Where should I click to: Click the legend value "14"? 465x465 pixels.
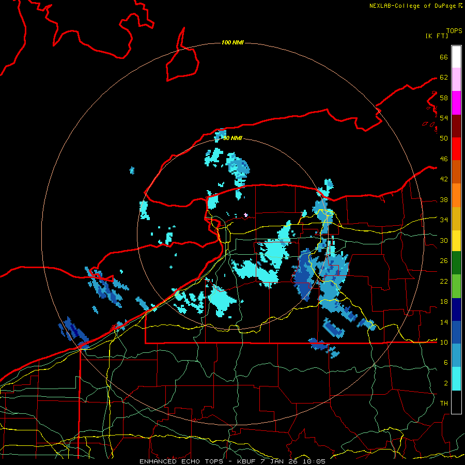pos(444,322)
